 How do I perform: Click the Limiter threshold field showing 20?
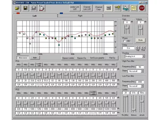click(x=126, y=93)
